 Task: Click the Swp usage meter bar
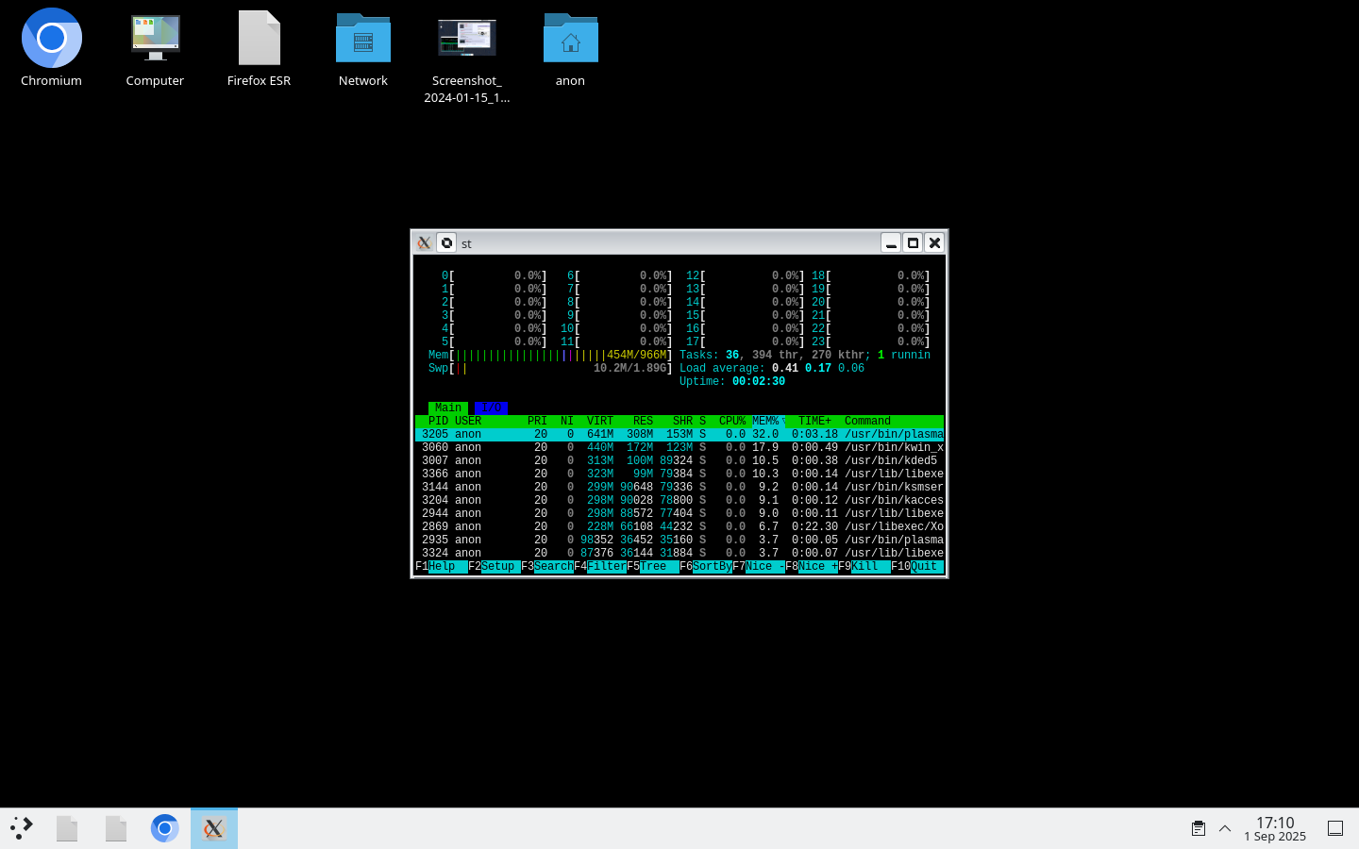pyautogui.click(x=550, y=368)
